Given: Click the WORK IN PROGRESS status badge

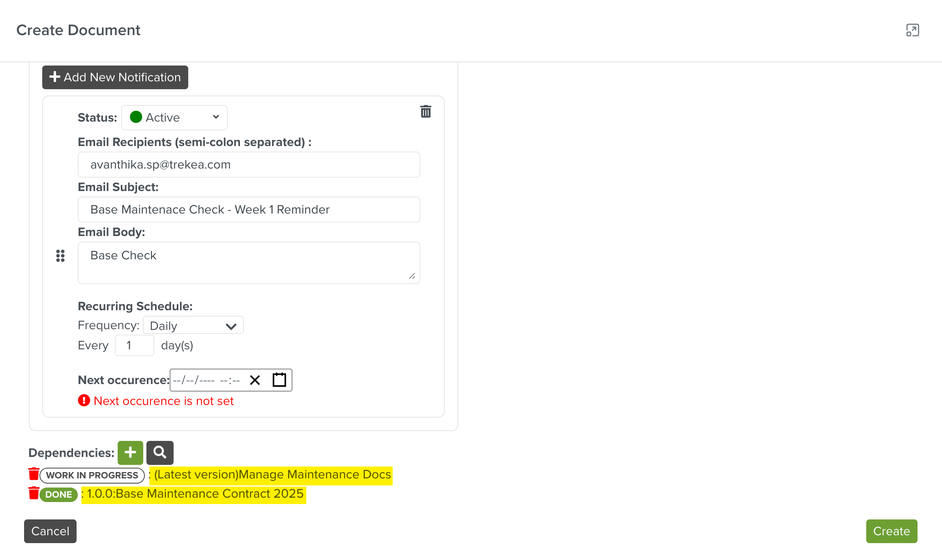Looking at the screenshot, I should point(92,475).
